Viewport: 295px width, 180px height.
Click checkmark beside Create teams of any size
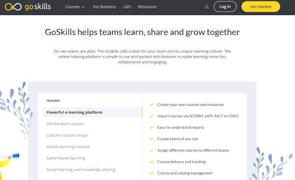pyautogui.click(x=151, y=139)
